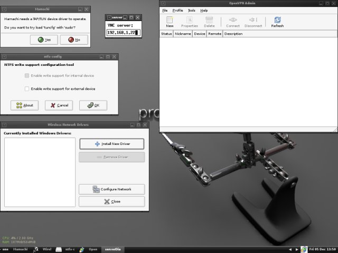Click the installed Windows drivers list box
The height and width of the screenshot is (253, 338).
coord(40,172)
